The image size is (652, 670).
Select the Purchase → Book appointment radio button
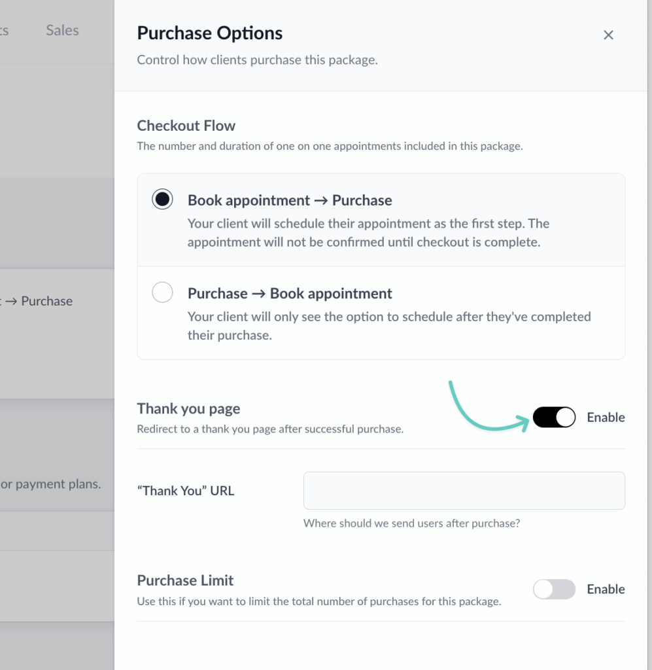tap(162, 292)
